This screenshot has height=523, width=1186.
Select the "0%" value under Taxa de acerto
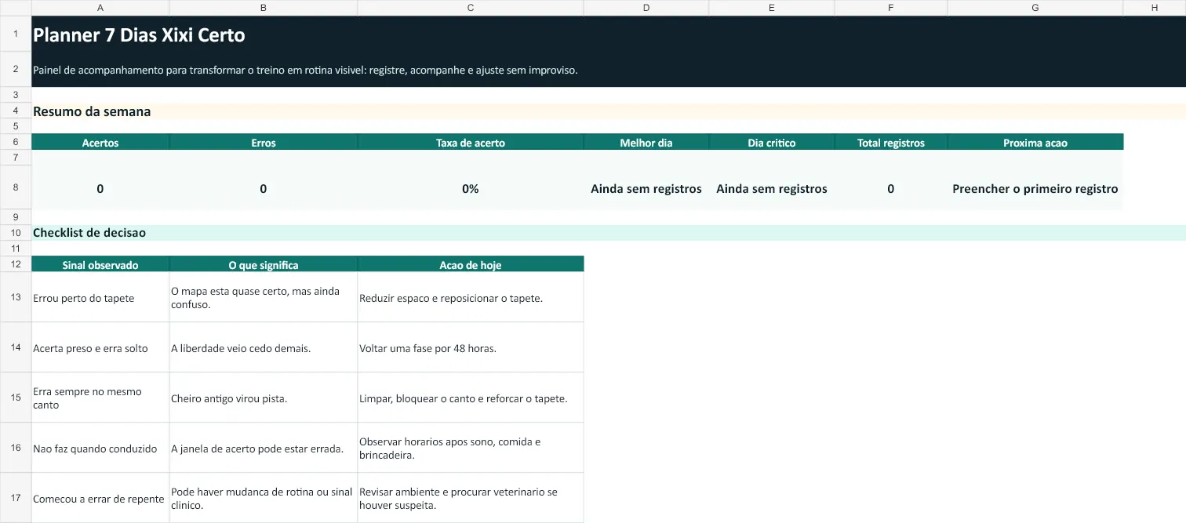pyautogui.click(x=471, y=188)
